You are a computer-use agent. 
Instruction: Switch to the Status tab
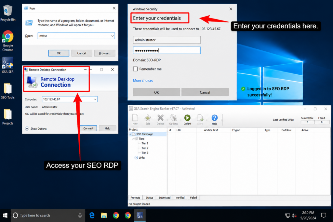(149, 198)
